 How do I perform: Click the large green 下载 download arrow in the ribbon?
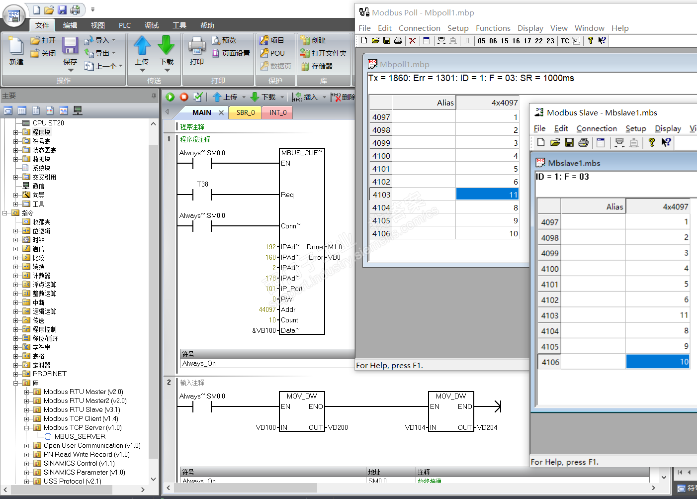tap(166, 46)
